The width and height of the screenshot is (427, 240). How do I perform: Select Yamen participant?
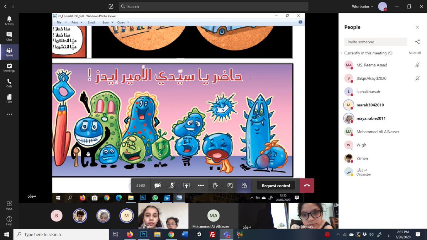click(x=383, y=158)
